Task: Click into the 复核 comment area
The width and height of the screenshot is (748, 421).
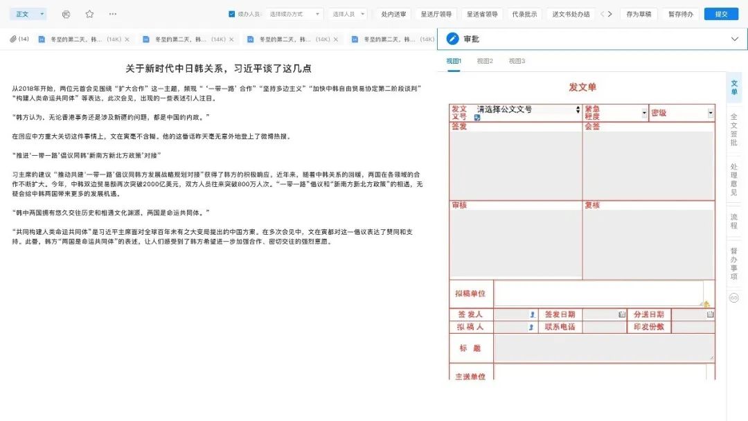Action: [x=649, y=244]
